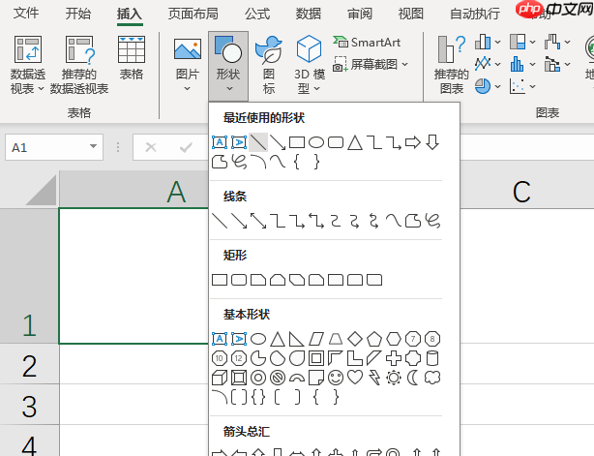Switch to the 视图 tab
Screen dimensions: 594x456
point(410,14)
